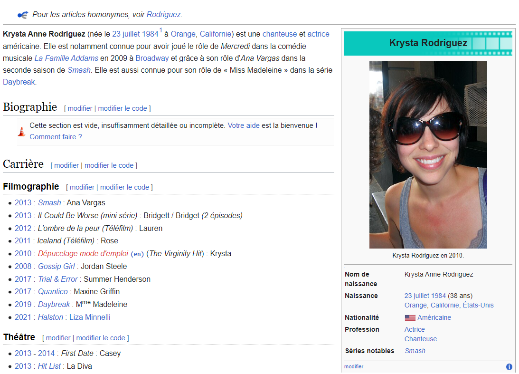Click 'modifier le code' next to Théâtre

point(101,338)
